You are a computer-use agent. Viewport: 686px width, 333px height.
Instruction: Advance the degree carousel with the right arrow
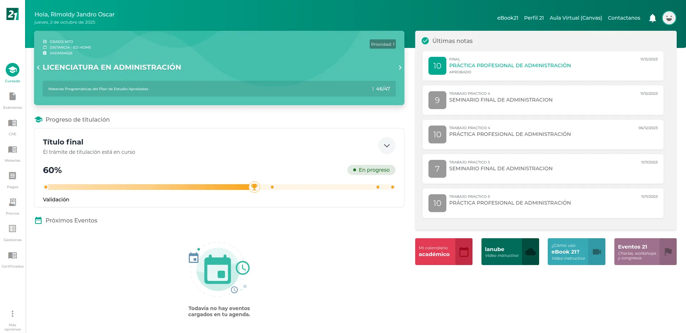coord(400,68)
